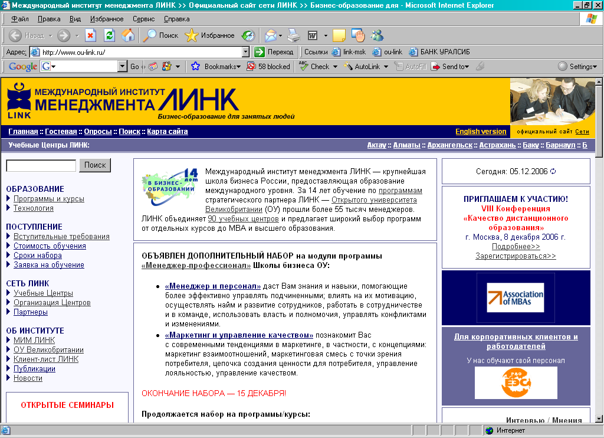Click the Association of MBAs banner
The width and height of the screenshot is (604, 438).
click(x=516, y=298)
